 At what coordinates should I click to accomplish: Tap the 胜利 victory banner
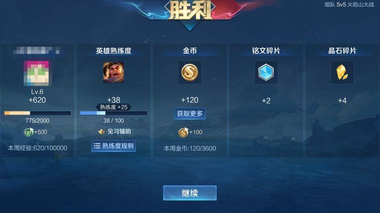pos(190,10)
